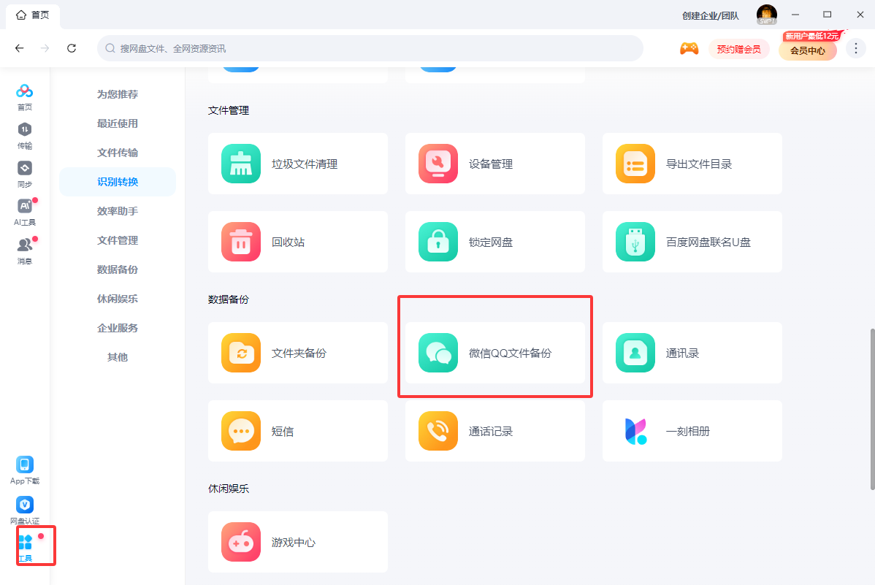
Task: Open the 通讯录 contacts backup
Action: pos(692,352)
